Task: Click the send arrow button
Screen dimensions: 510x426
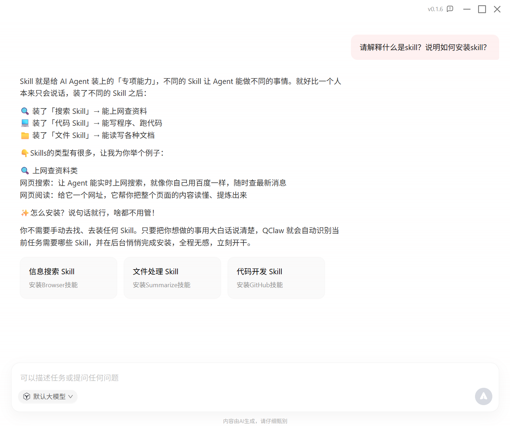Action: (x=484, y=396)
